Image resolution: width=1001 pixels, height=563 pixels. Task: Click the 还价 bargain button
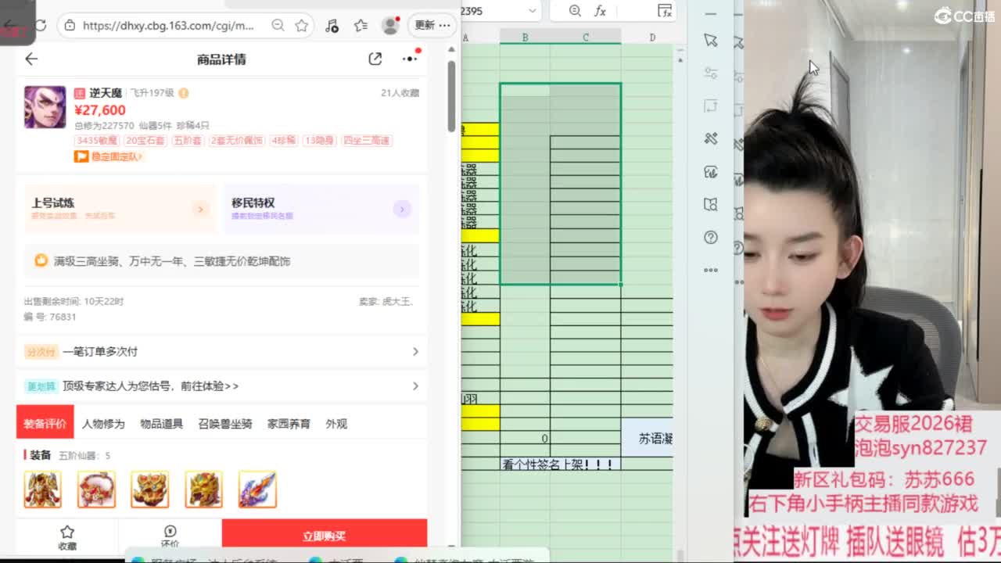[x=170, y=536]
